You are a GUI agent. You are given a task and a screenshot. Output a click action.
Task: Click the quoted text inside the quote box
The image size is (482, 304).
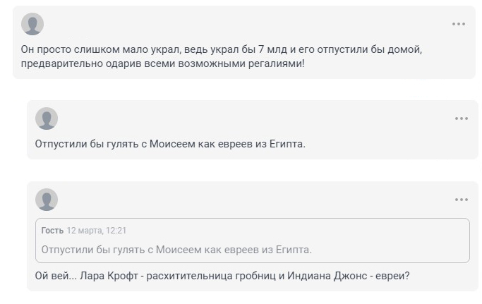[x=176, y=250]
